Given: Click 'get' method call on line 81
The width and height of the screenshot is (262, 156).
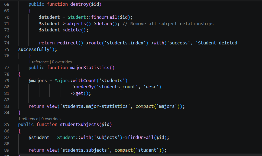Looking at the screenshot, I should (79, 93).
